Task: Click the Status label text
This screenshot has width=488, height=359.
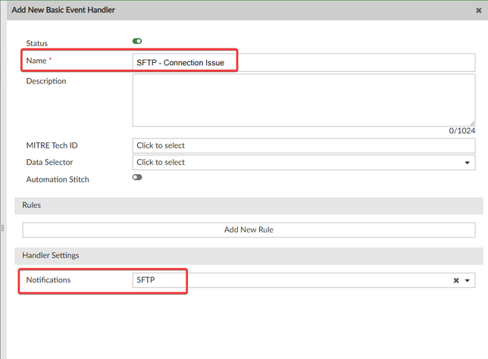Action: (36, 43)
